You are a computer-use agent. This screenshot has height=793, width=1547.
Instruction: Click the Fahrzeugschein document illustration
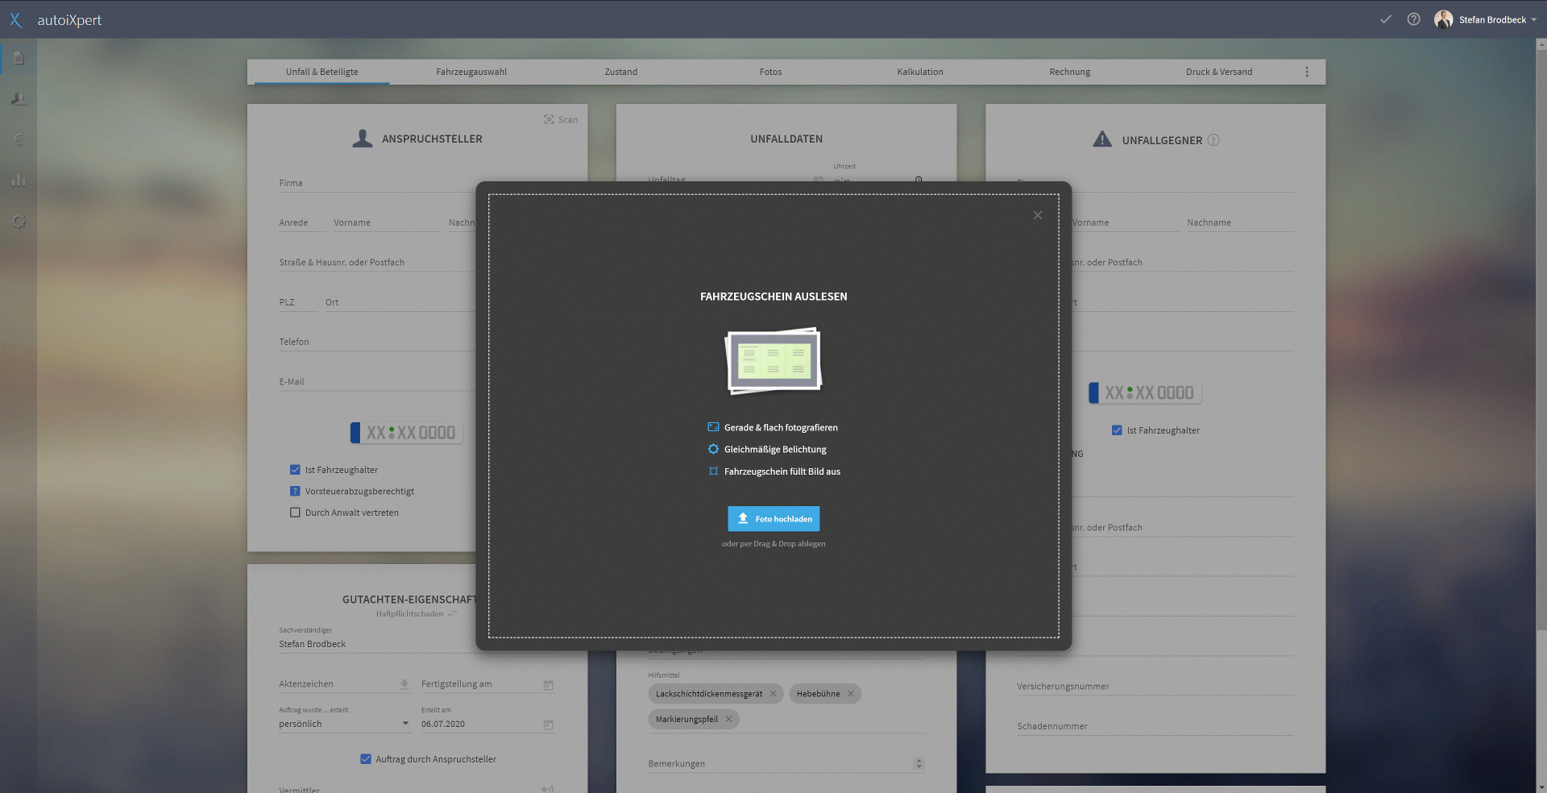(x=773, y=361)
